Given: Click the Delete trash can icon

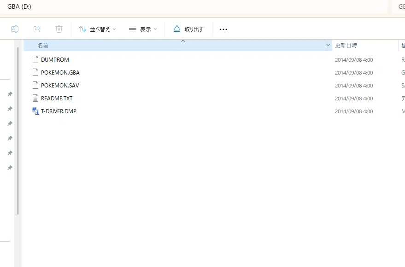Looking at the screenshot, I should 59,29.
